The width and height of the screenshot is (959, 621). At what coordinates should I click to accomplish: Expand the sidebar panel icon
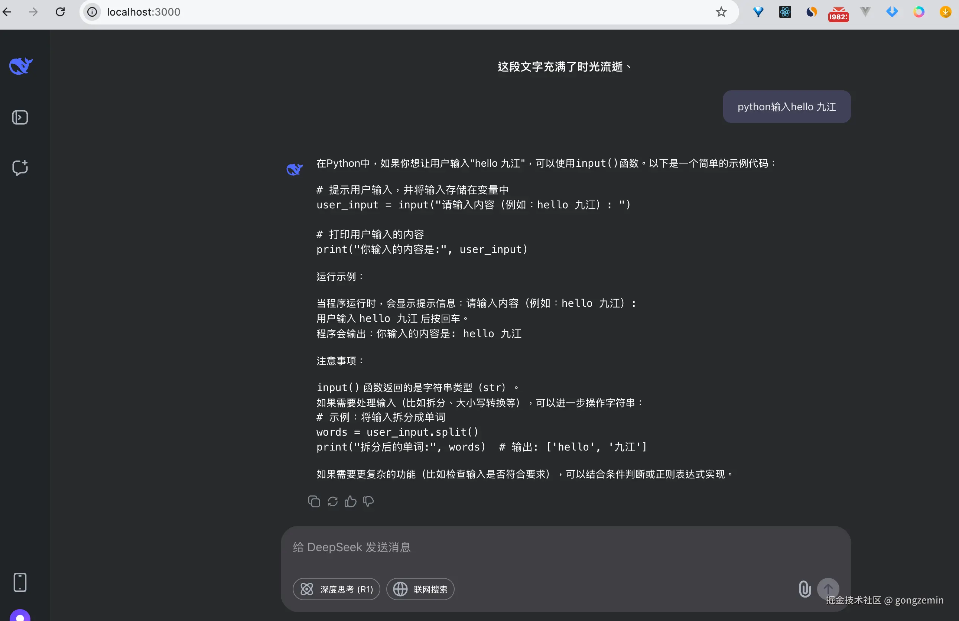(20, 117)
